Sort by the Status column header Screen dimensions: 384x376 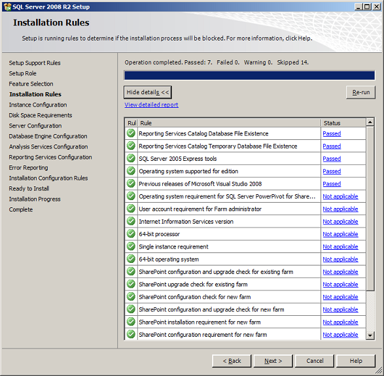[343, 123]
